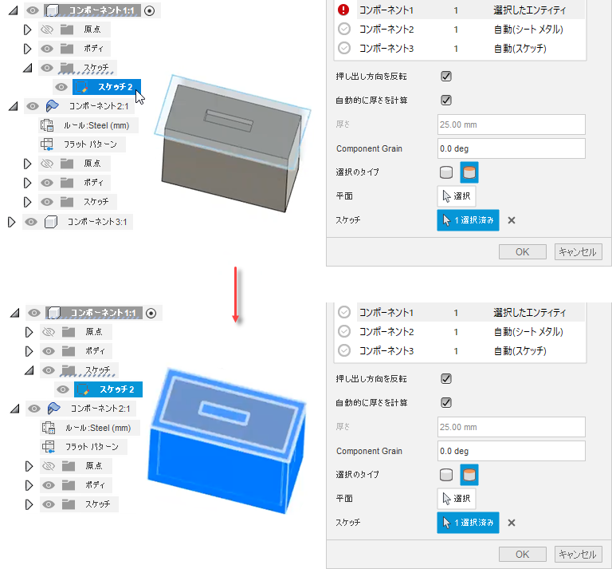This screenshot has width=612, height=569.
Task: Toggle 自動的に厚さを計算 checkbox in lower dialog
Action: click(446, 402)
